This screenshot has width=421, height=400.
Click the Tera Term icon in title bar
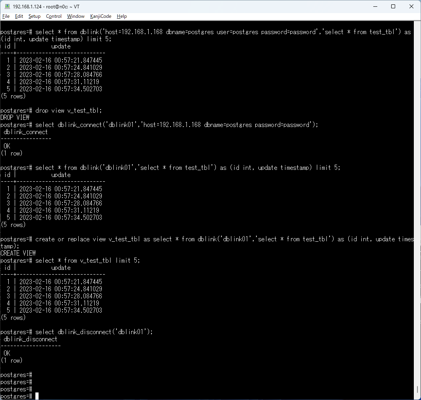(x=7, y=6)
